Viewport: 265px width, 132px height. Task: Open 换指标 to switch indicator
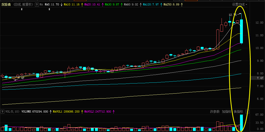pyautogui.click(x=238, y=112)
